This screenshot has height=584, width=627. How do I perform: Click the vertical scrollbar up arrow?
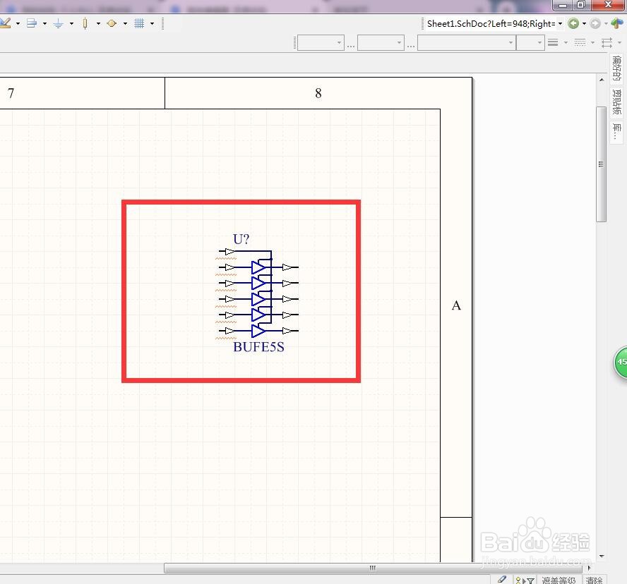602,80
